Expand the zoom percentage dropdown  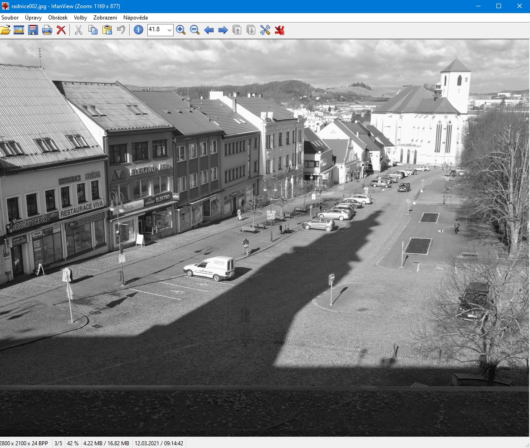(170, 30)
